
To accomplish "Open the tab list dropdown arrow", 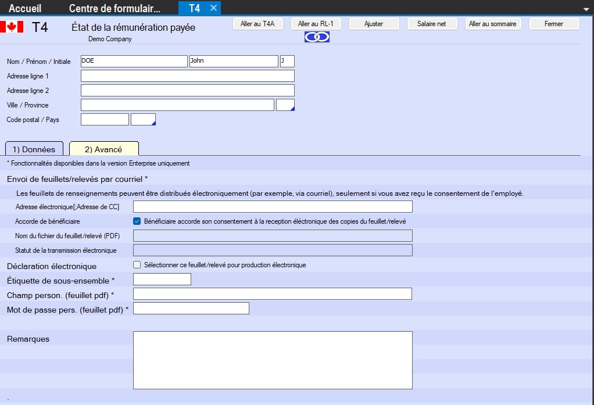I will [586, 9].
